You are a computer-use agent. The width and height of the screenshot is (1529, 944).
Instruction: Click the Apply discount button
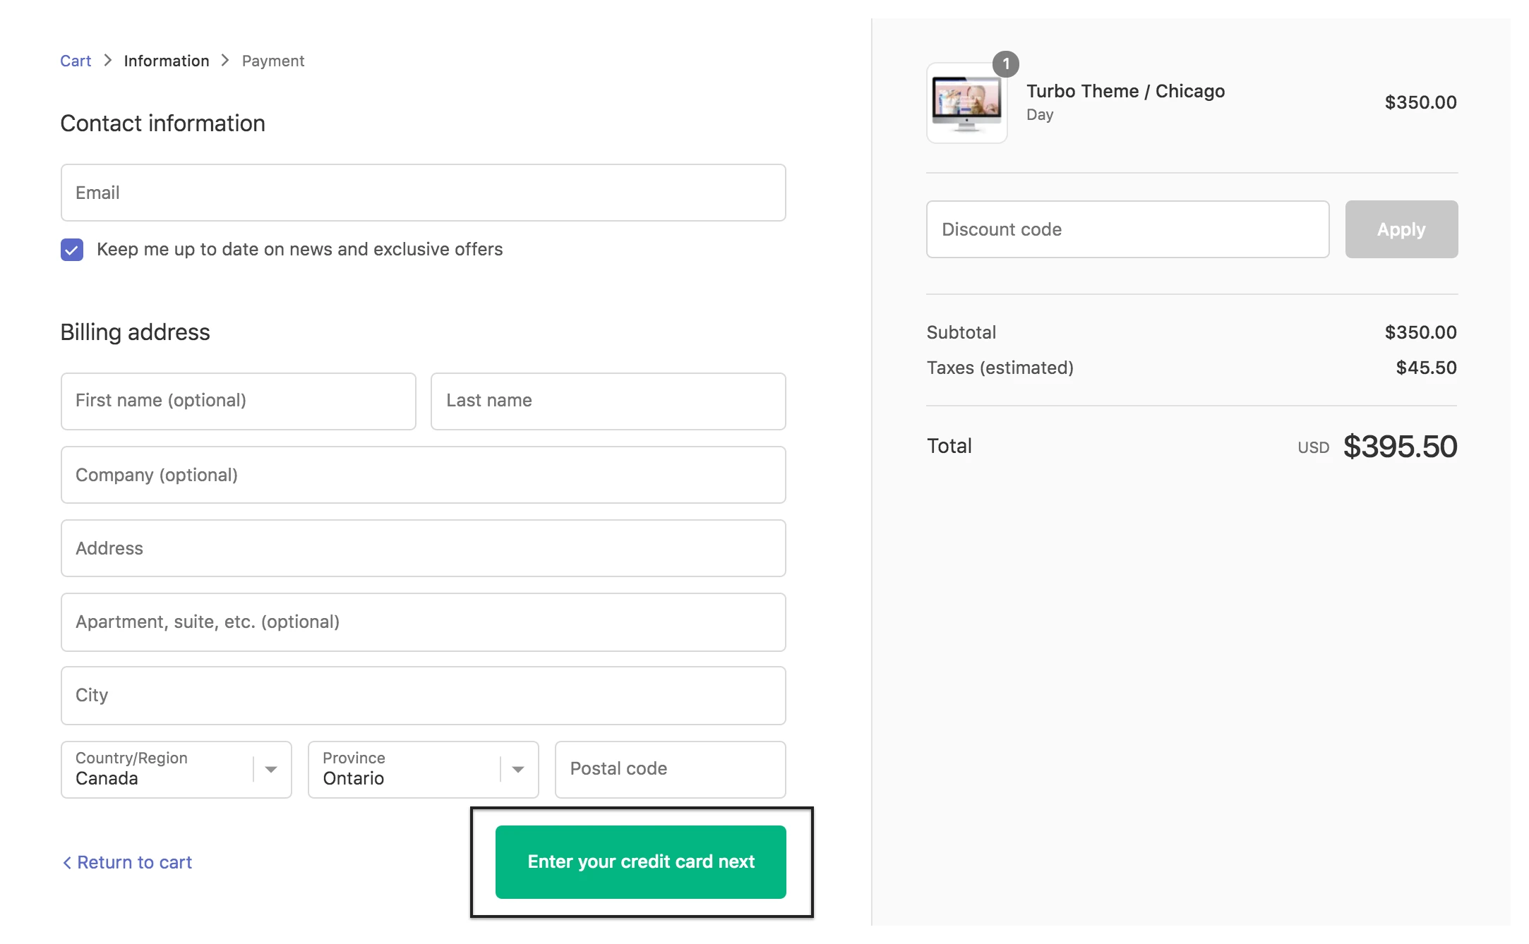click(x=1401, y=229)
